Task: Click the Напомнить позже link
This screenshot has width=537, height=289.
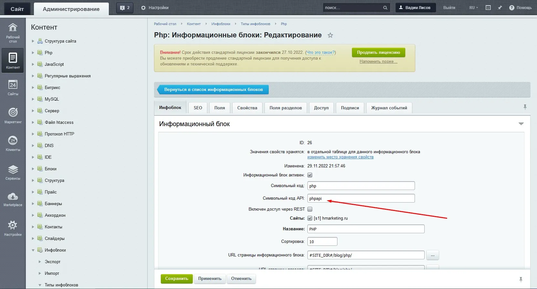Action: pyautogui.click(x=378, y=62)
